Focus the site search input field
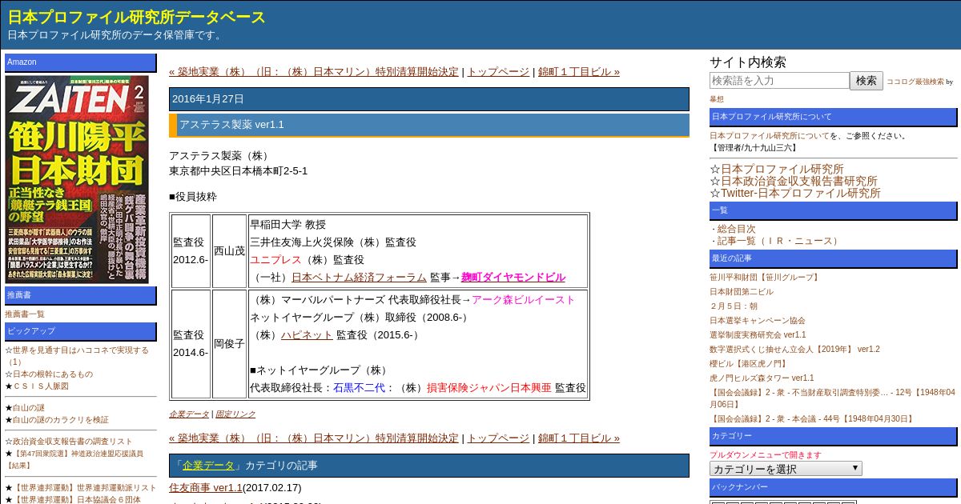This screenshot has width=961, height=504. [779, 81]
